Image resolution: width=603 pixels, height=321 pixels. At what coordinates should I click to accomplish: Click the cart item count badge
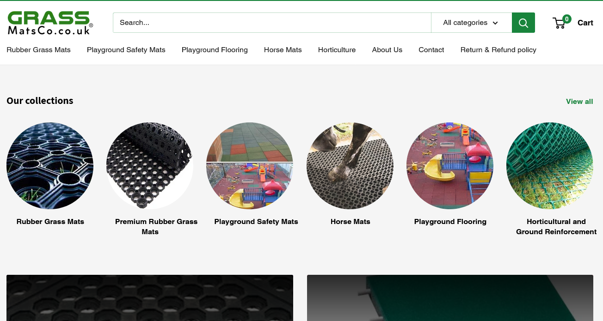click(x=567, y=19)
